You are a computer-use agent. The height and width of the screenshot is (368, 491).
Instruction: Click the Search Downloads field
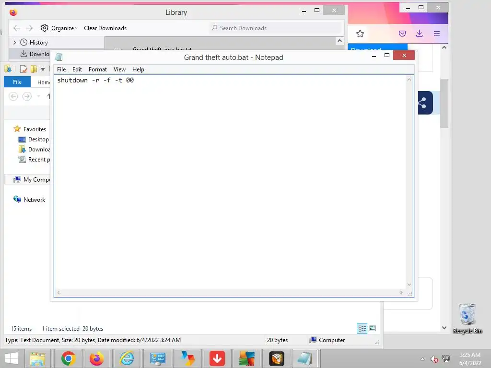[276, 28]
